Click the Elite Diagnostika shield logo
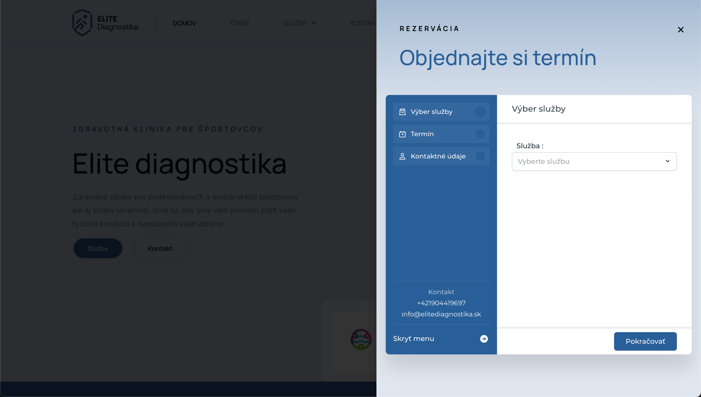This screenshot has height=397, width=701. (x=82, y=23)
